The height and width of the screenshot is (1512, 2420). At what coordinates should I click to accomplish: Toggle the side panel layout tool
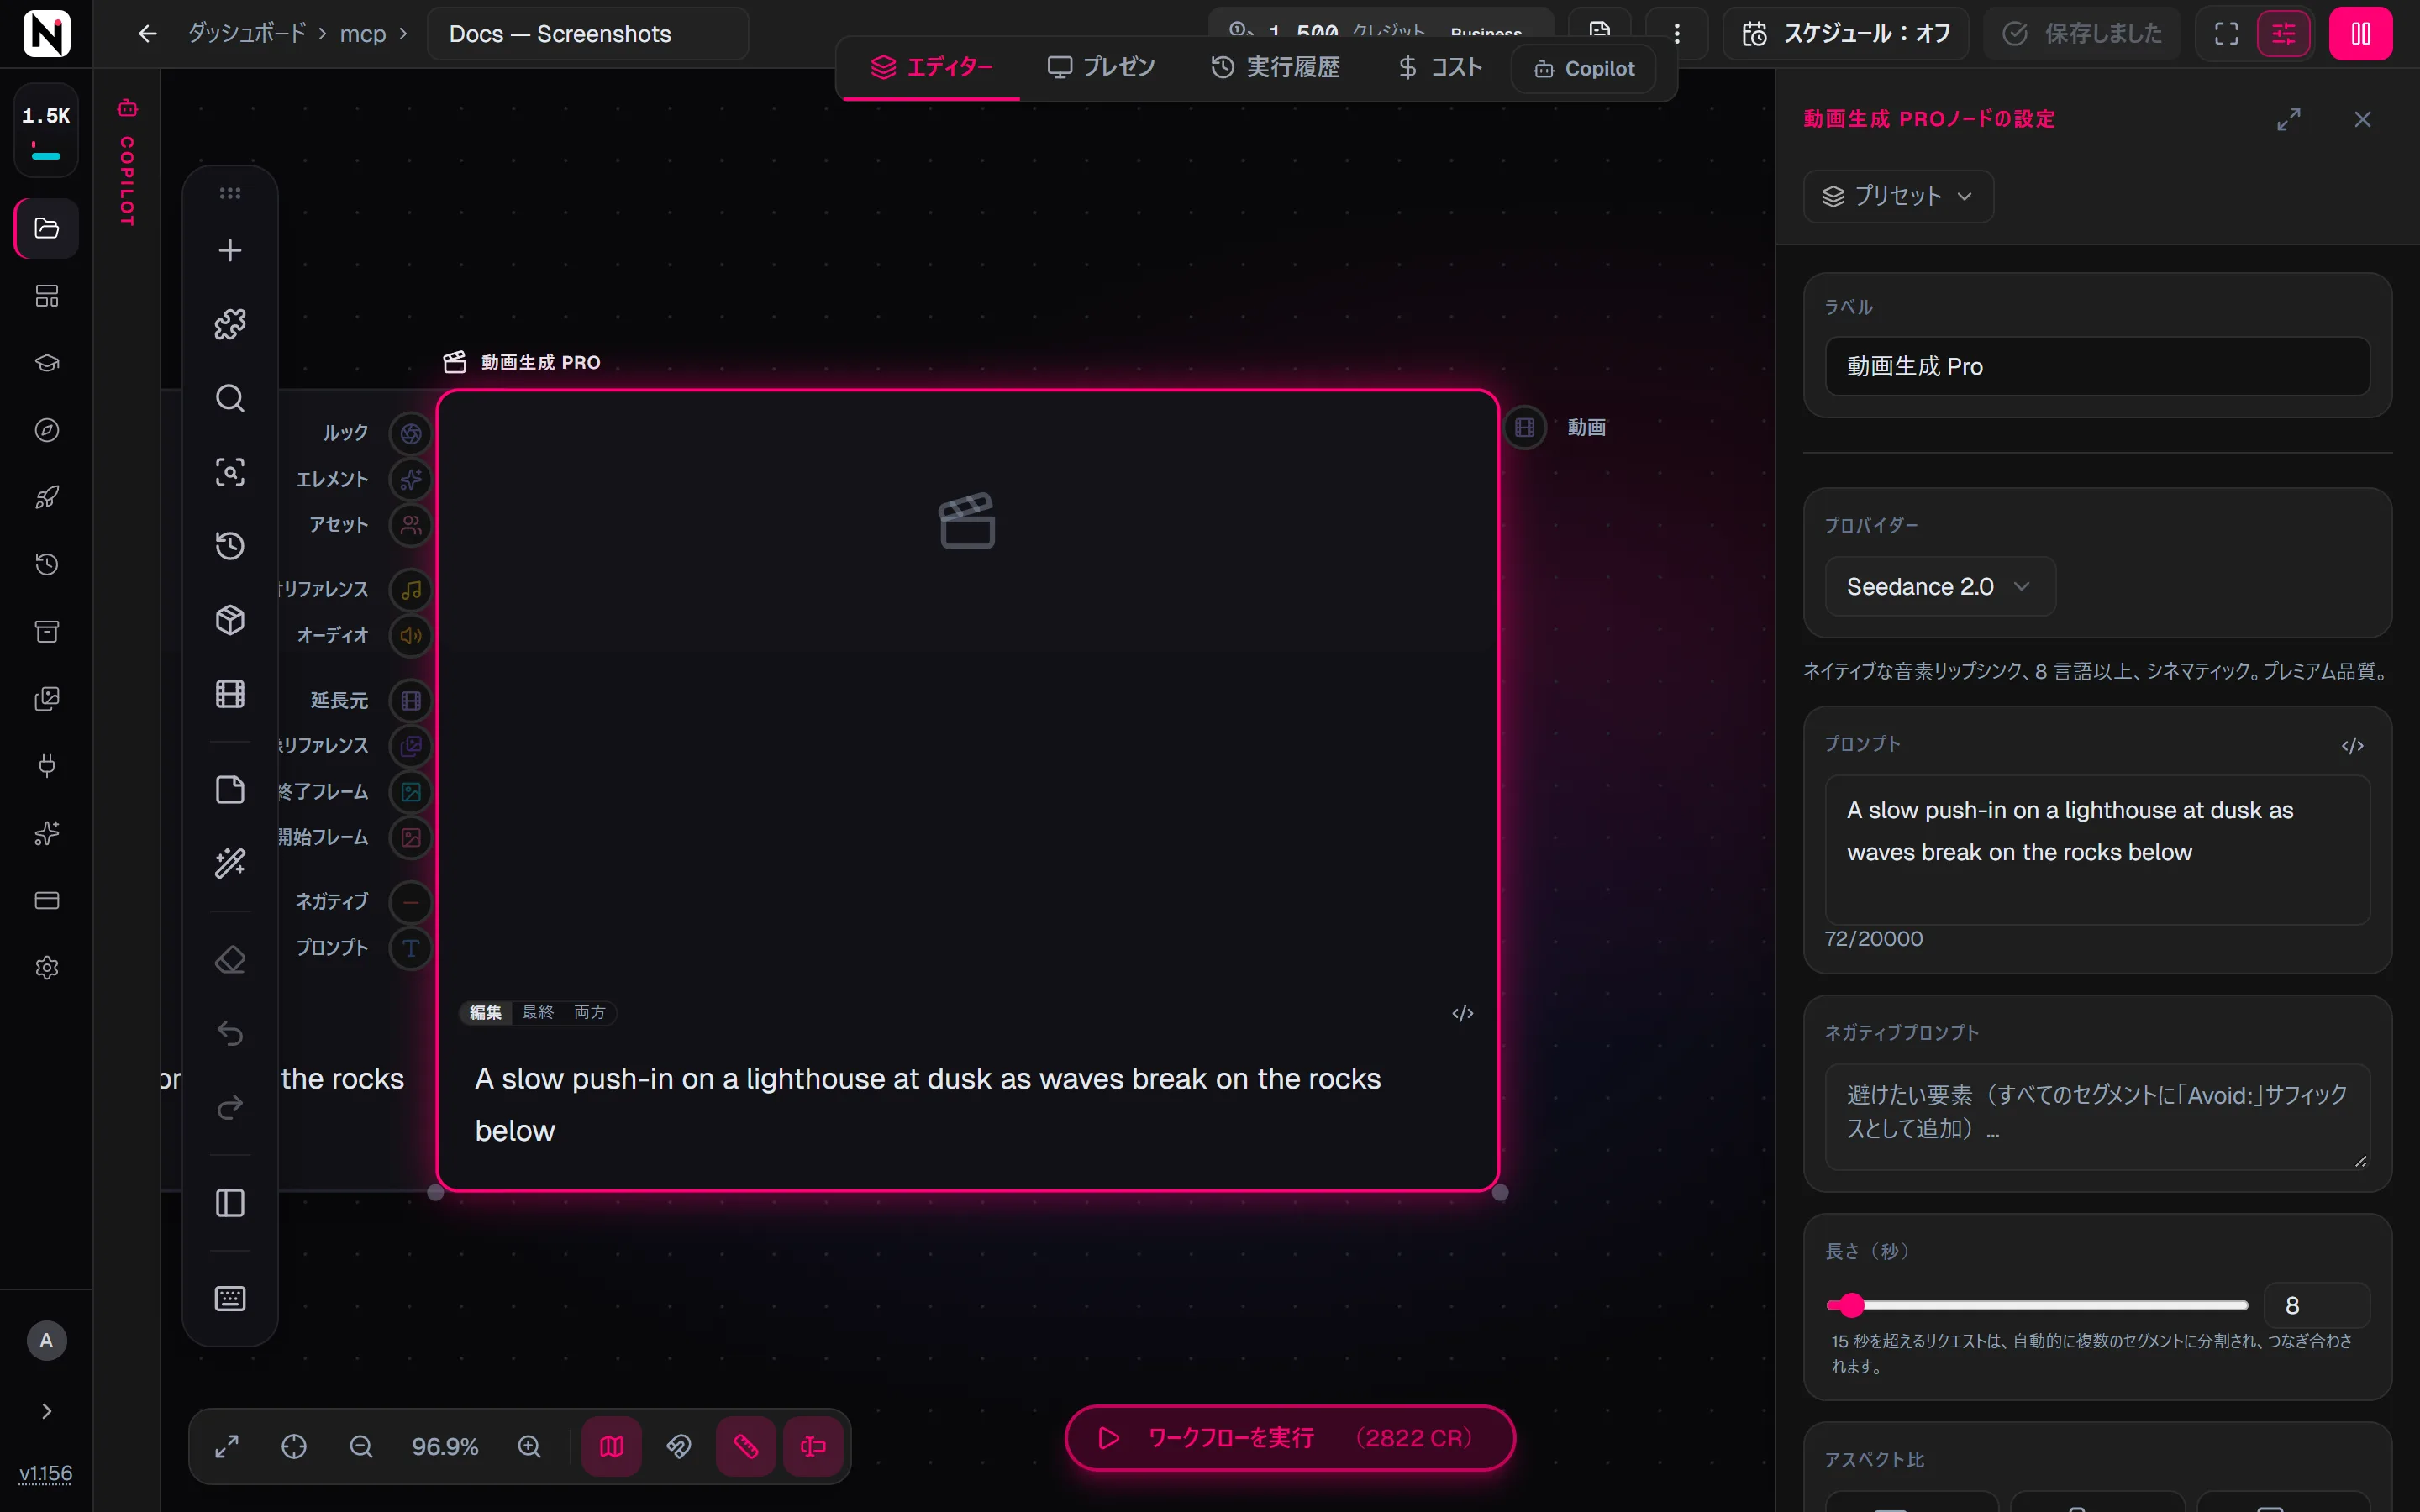coord(230,1202)
